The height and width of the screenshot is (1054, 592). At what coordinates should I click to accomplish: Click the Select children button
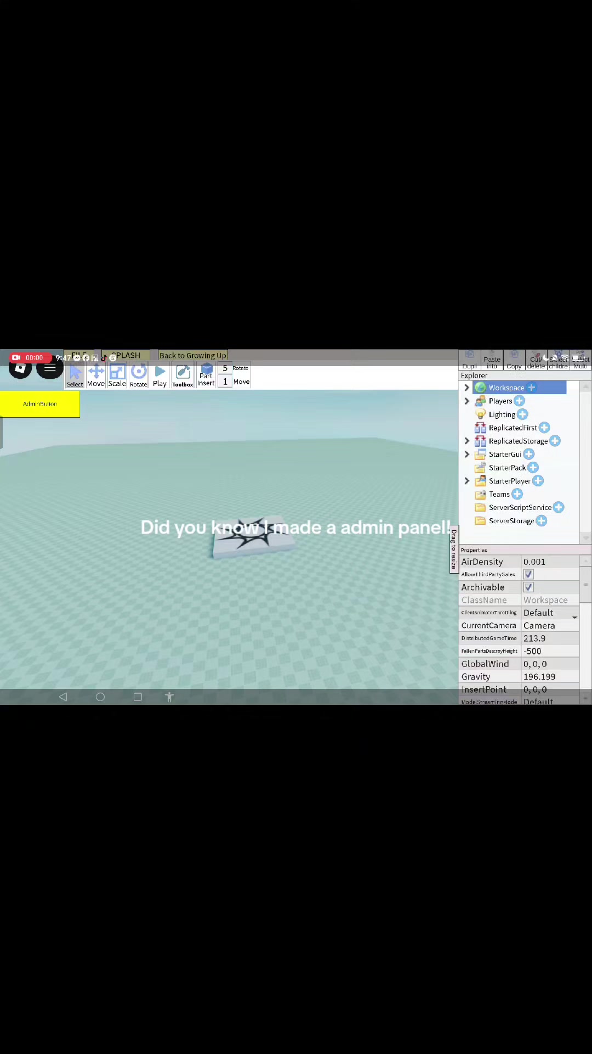click(558, 360)
